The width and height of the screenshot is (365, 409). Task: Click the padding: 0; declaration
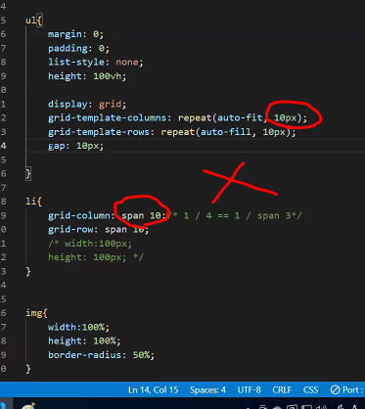pyautogui.click(x=78, y=48)
